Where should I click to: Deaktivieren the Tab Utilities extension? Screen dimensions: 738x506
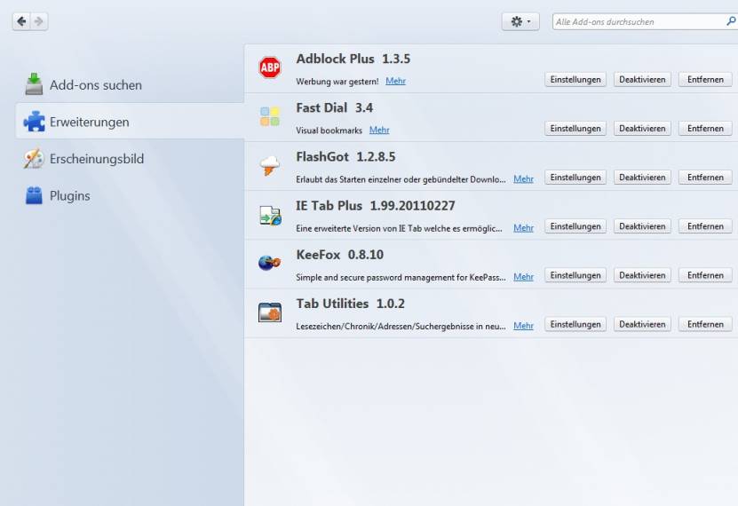tap(642, 324)
